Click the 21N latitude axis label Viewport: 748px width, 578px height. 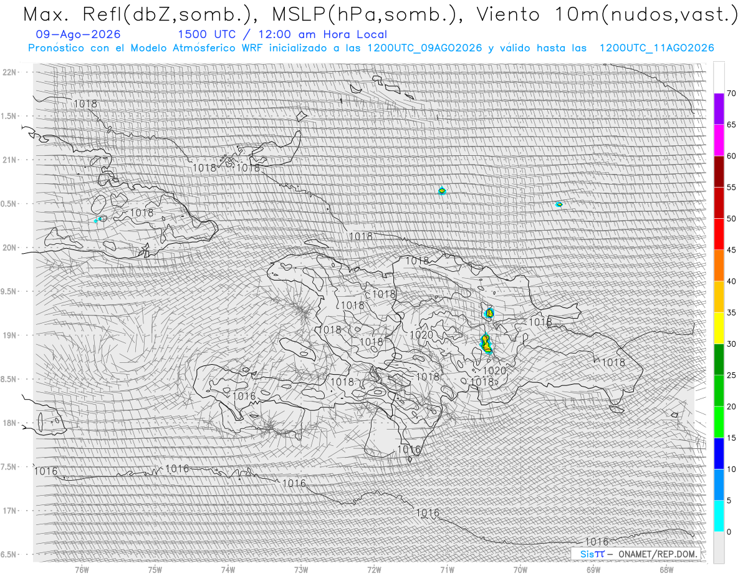(10, 160)
